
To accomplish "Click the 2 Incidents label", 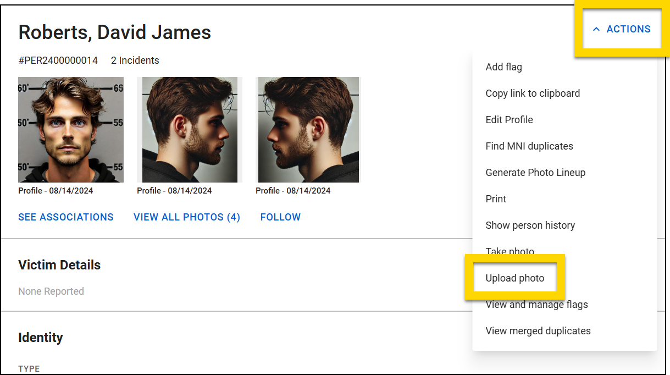I will (x=135, y=60).
